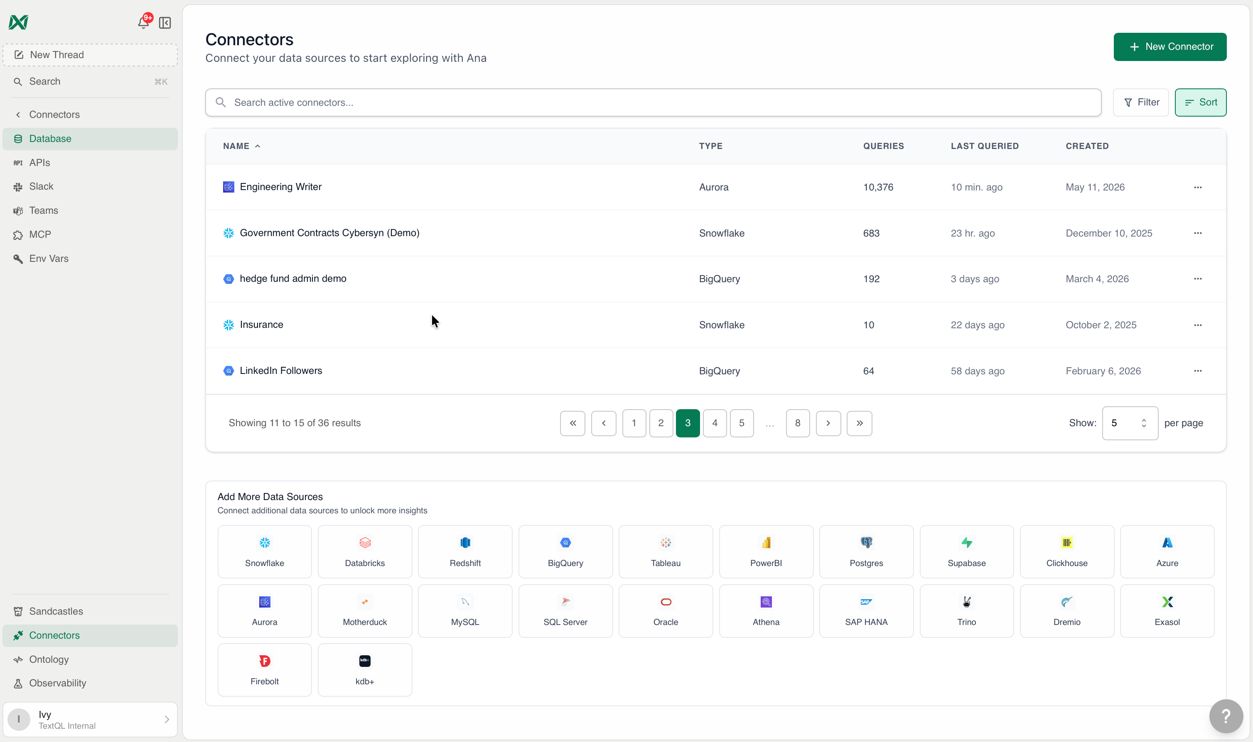
Task: Open the hedge fund admin demo row options
Action: [x=1197, y=278]
